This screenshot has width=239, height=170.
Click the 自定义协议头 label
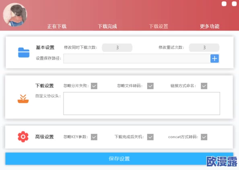click(48, 96)
